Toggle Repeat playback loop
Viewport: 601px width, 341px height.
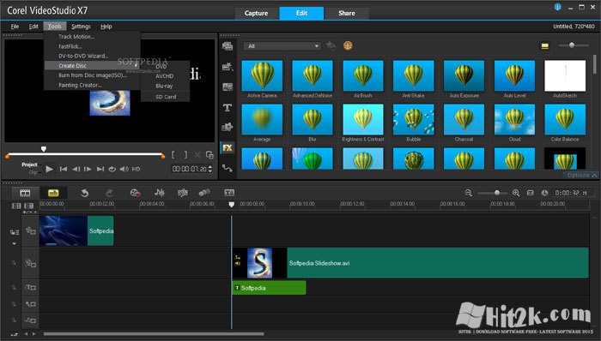(112, 169)
